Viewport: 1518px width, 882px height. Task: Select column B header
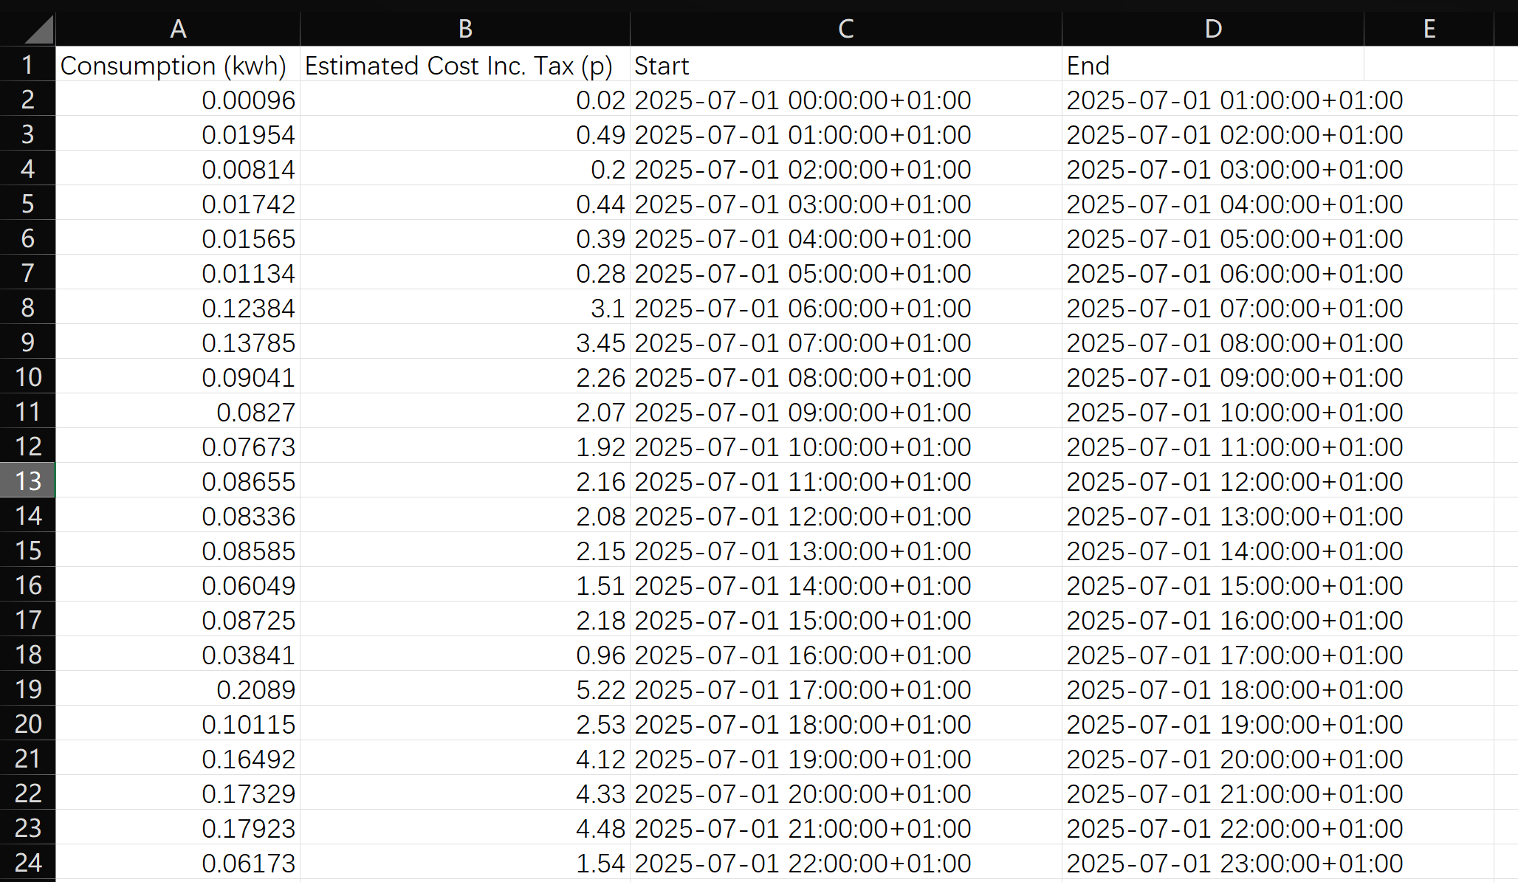pos(465,29)
